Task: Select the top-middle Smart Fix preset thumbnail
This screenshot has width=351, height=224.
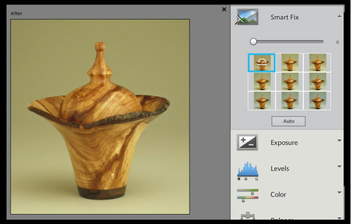Action: (290, 62)
